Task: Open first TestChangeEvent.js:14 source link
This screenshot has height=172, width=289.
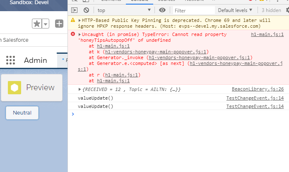Action: (255, 98)
